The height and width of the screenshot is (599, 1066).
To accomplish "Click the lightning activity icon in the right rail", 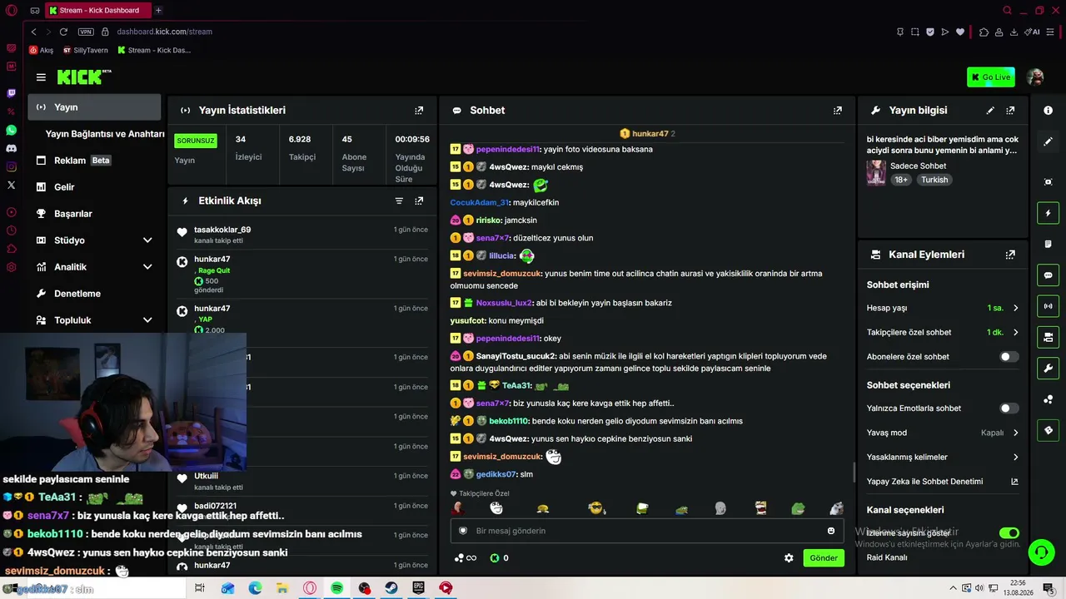I will click(1049, 214).
